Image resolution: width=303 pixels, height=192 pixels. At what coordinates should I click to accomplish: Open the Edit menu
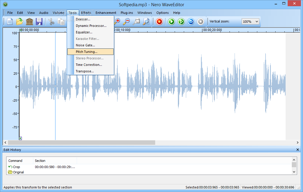point(20,13)
